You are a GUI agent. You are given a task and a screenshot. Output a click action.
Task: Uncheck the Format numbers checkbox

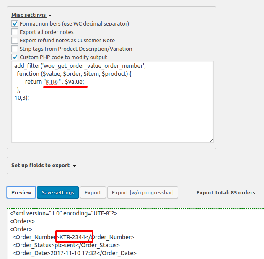click(x=15, y=24)
